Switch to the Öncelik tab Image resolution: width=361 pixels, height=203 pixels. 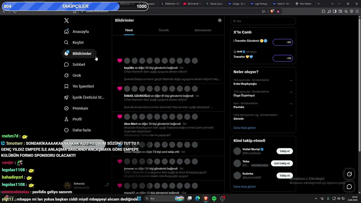tap(164, 30)
